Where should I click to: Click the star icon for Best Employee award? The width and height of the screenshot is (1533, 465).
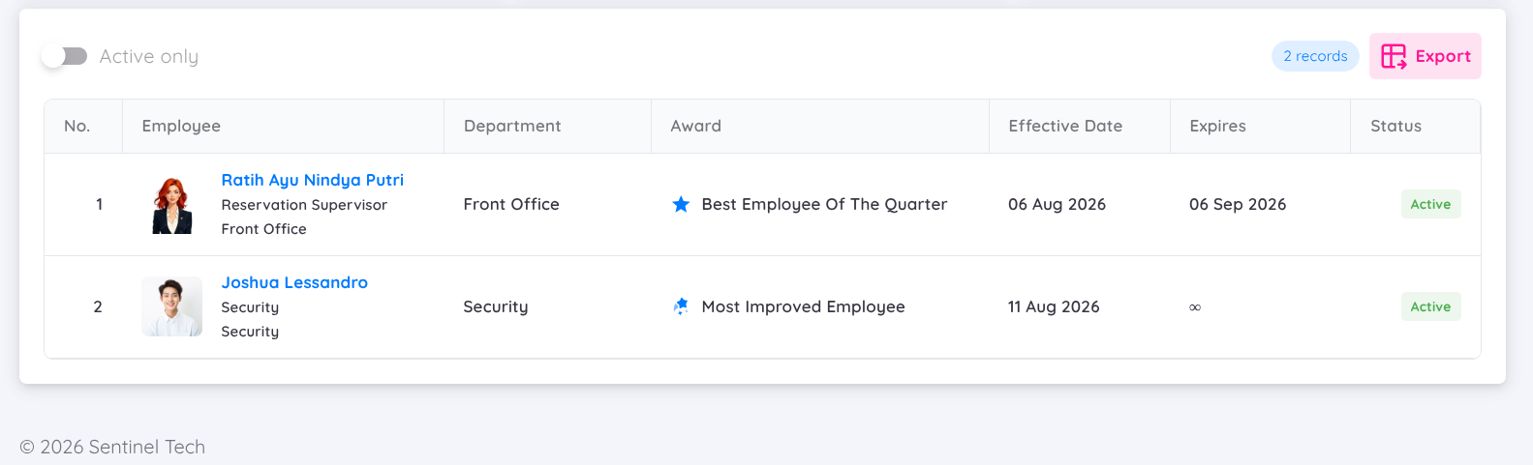[681, 204]
